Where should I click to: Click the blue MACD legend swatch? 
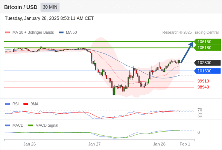[8, 126]
